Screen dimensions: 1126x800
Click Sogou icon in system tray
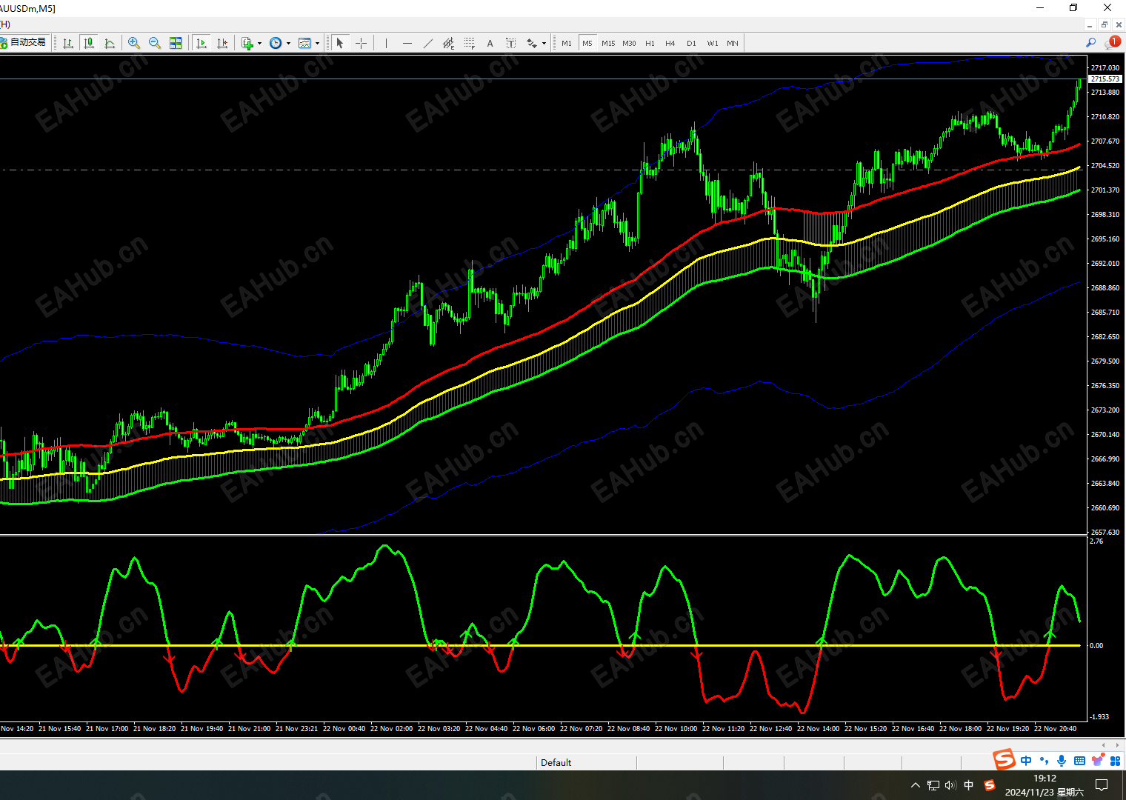click(x=989, y=785)
